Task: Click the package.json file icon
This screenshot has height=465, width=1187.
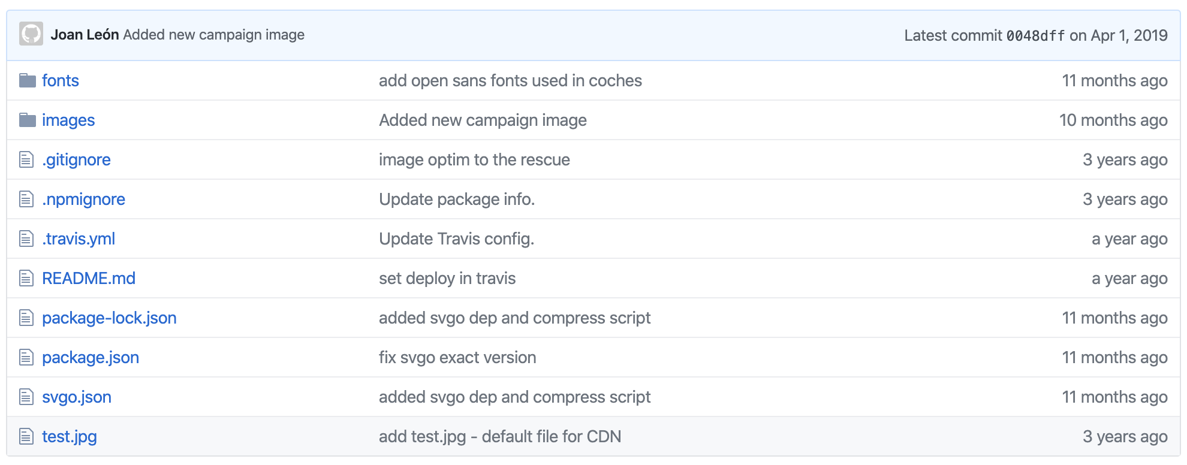Action: click(26, 357)
